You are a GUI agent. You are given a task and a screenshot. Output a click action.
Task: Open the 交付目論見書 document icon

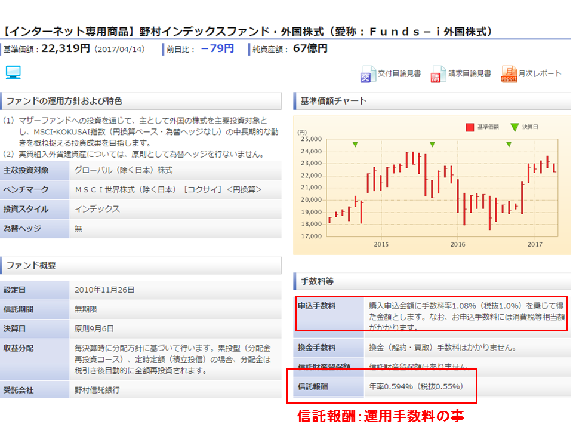point(368,74)
